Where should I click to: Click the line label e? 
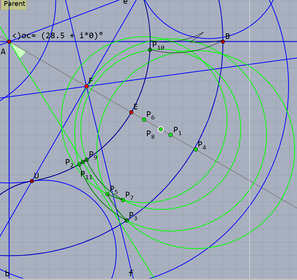(x=125, y=2)
